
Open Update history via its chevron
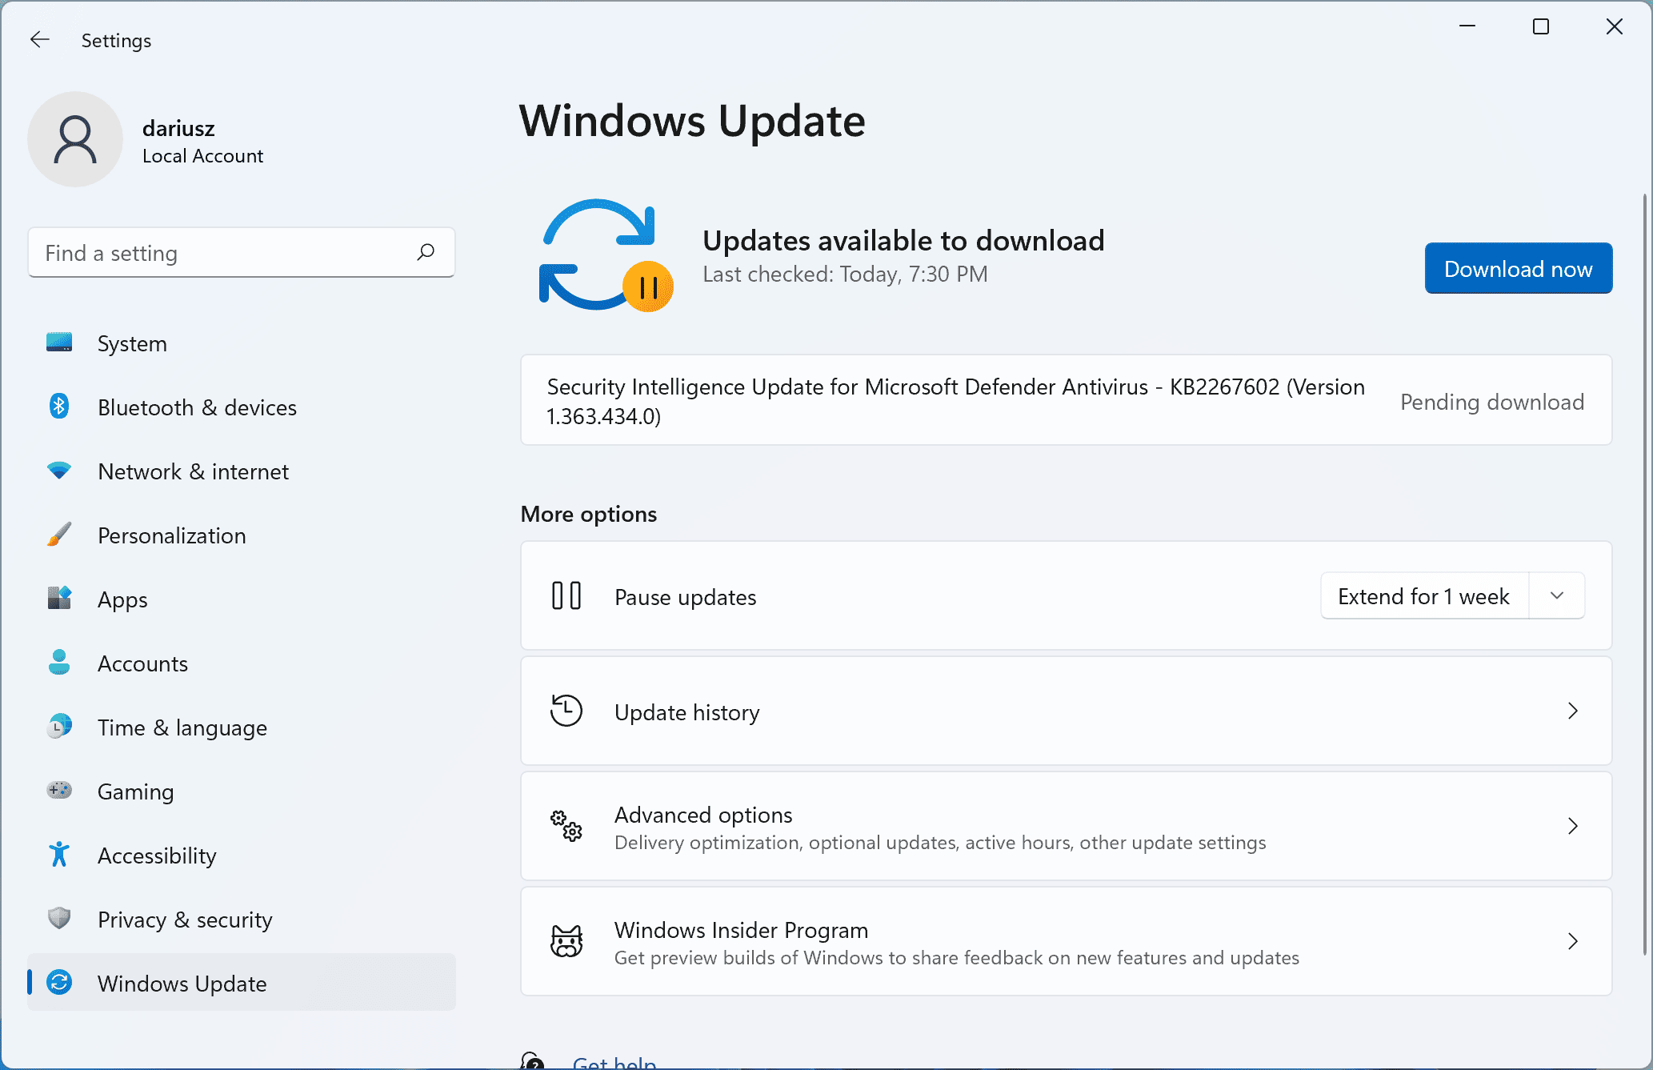pyautogui.click(x=1573, y=711)
